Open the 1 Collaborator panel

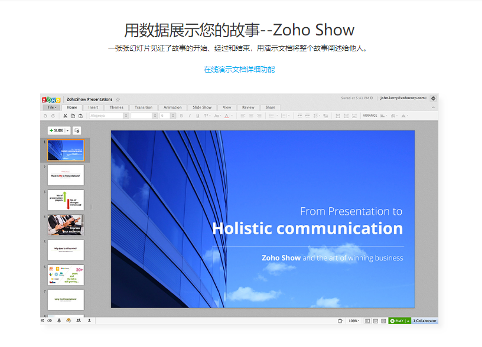(x=425, y=321)
